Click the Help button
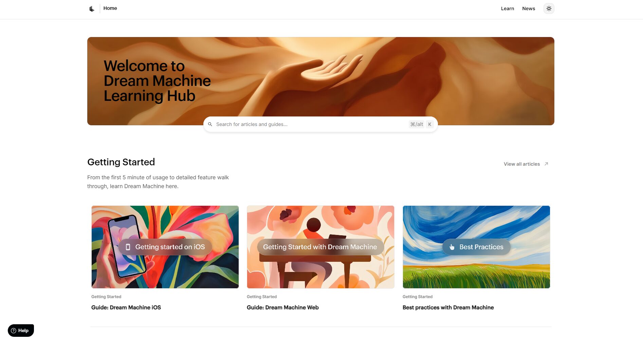 tap(21, 331)
